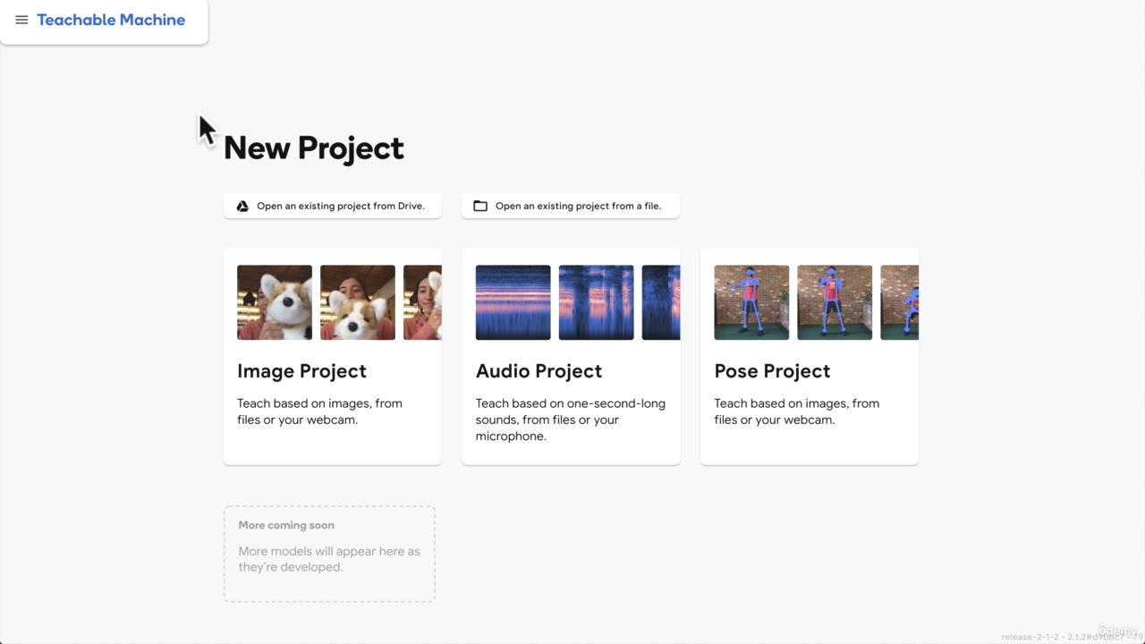This screenshot has width=1145, height=644.
Task: Click the Google Drive icon
Action: (x=242, y=206)
